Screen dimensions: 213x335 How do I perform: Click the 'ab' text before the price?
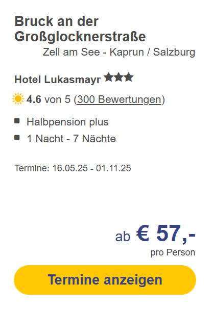click(x=123, y=236)
